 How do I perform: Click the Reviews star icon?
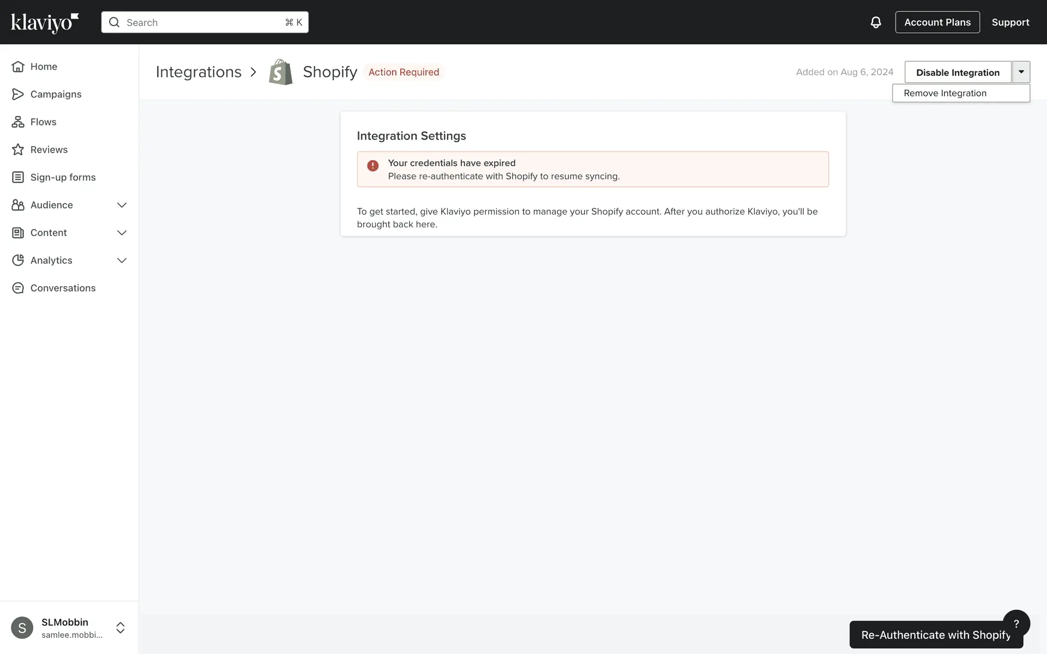18,150
